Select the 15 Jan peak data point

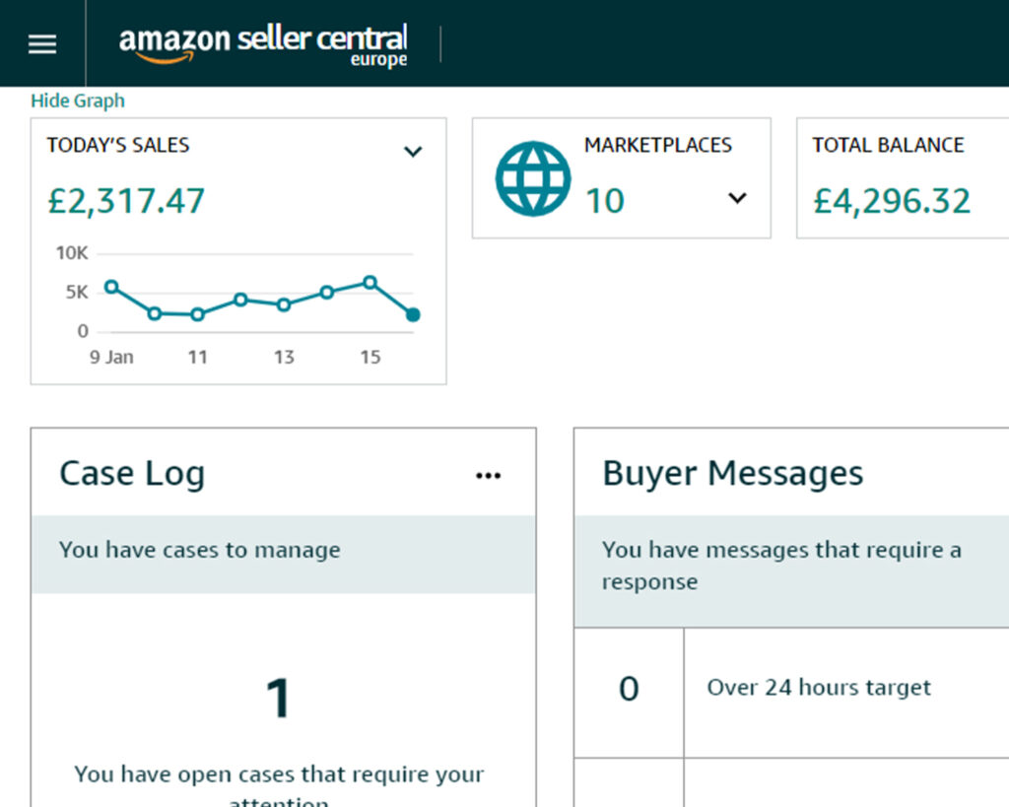(x=370, y=282)
